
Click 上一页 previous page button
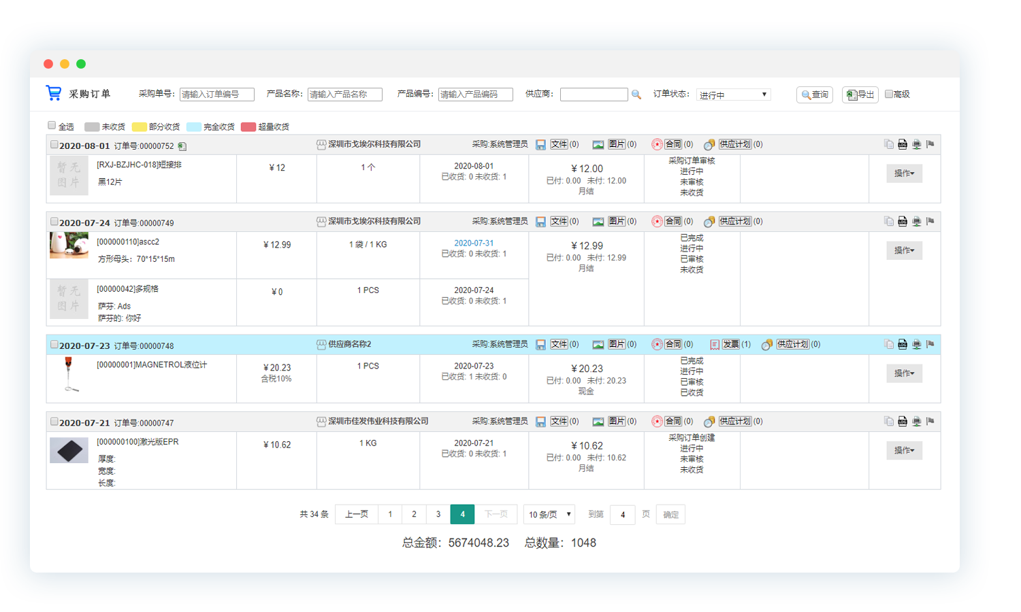click(357, 515)
